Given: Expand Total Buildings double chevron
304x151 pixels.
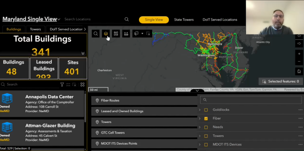Looking at the screenshot, I should 83,53.
